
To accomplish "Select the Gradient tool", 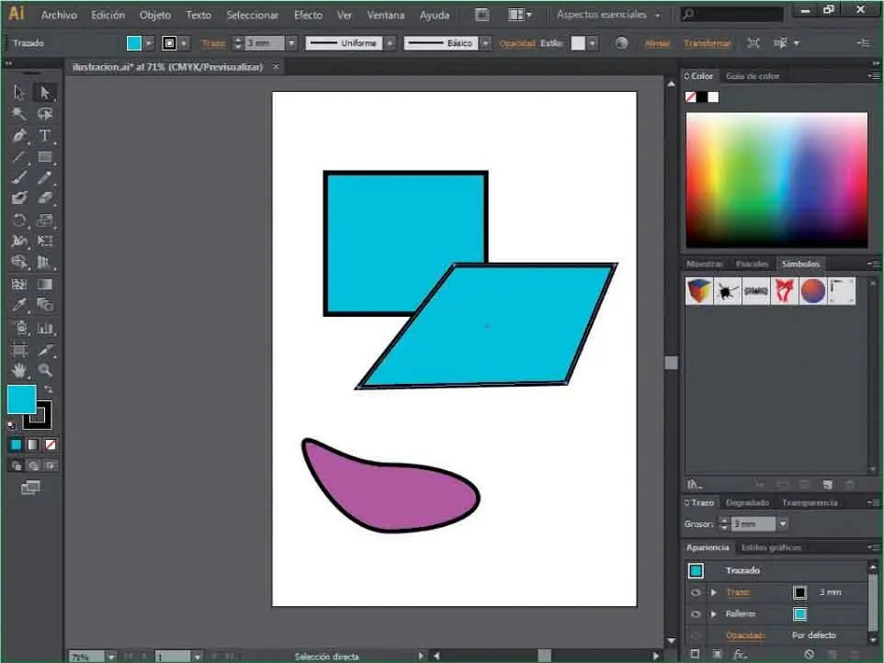I will (x=44, y=284).
